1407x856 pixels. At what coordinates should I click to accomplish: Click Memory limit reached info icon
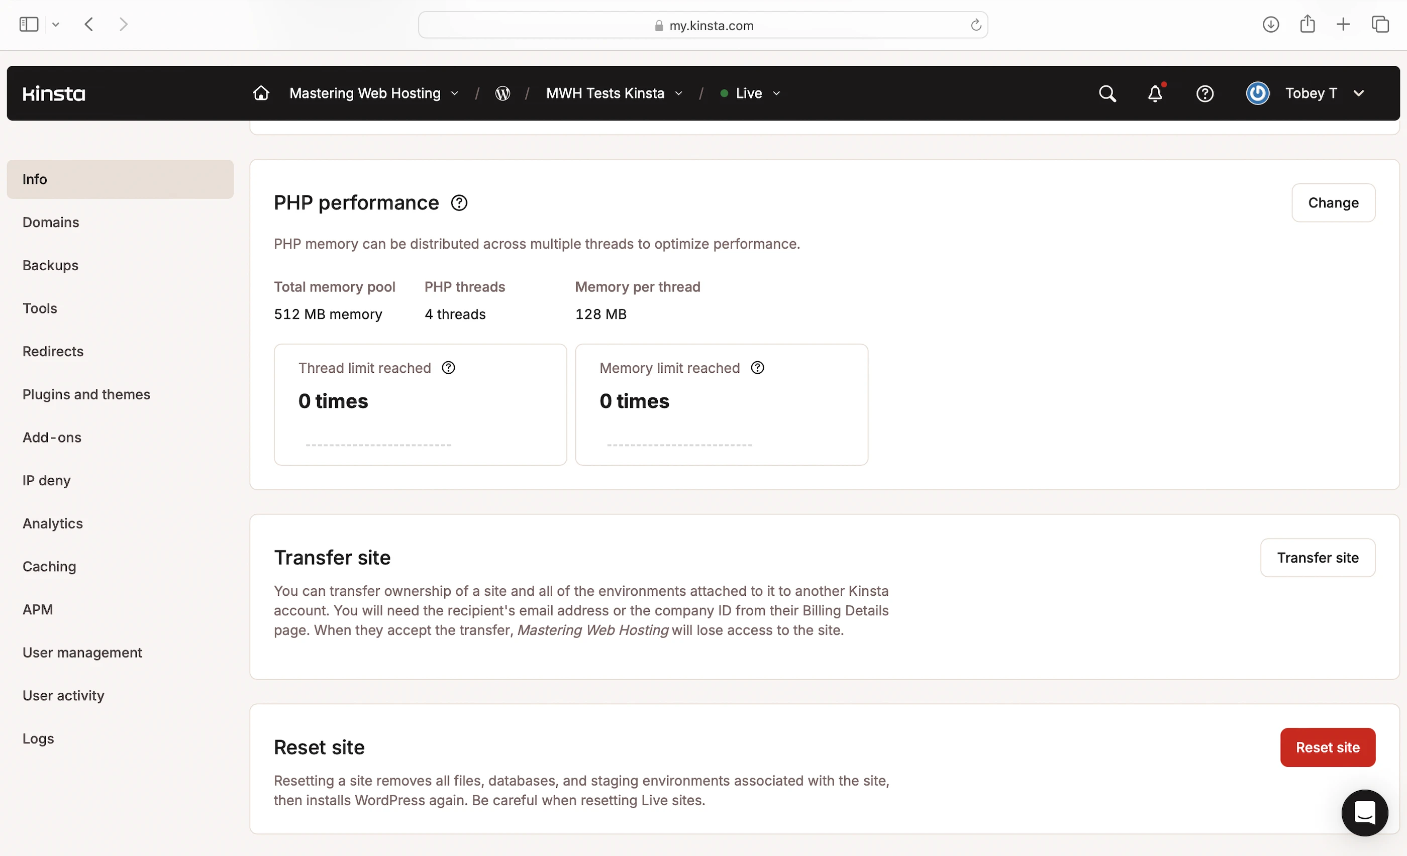757,368
